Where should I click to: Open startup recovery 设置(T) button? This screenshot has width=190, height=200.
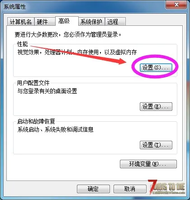click(x=156, y=145)
